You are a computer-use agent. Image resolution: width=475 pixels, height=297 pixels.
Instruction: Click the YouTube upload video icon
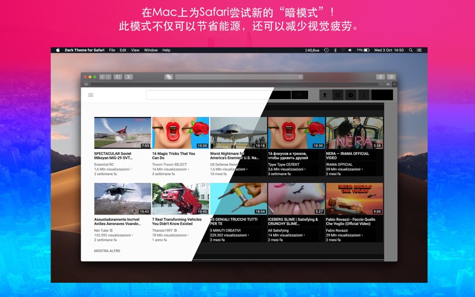click(325, 95)
